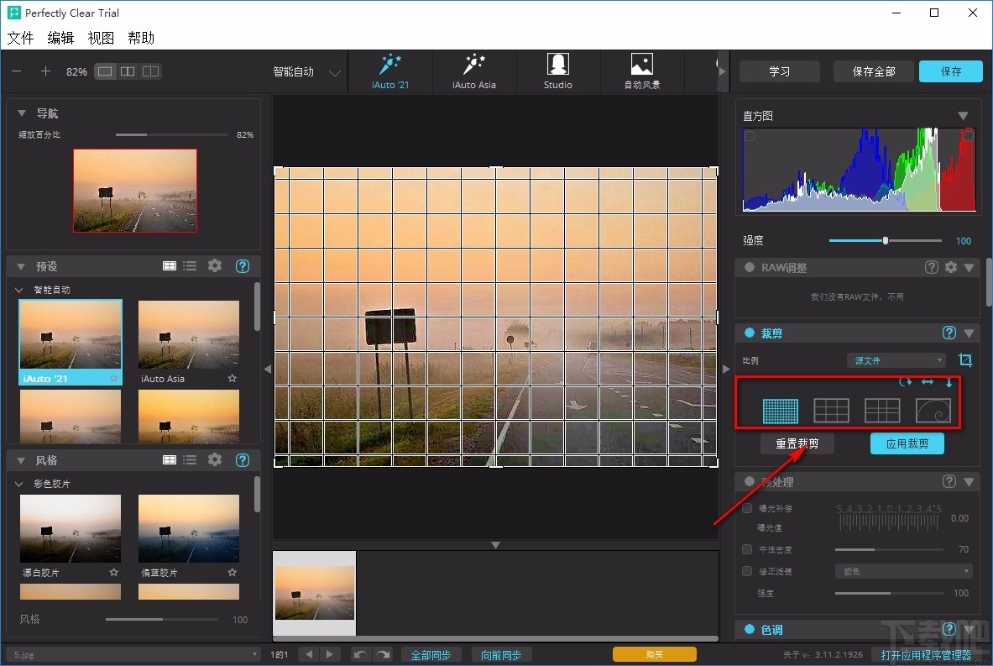Open the 编辑 menu

pos(60,38)
